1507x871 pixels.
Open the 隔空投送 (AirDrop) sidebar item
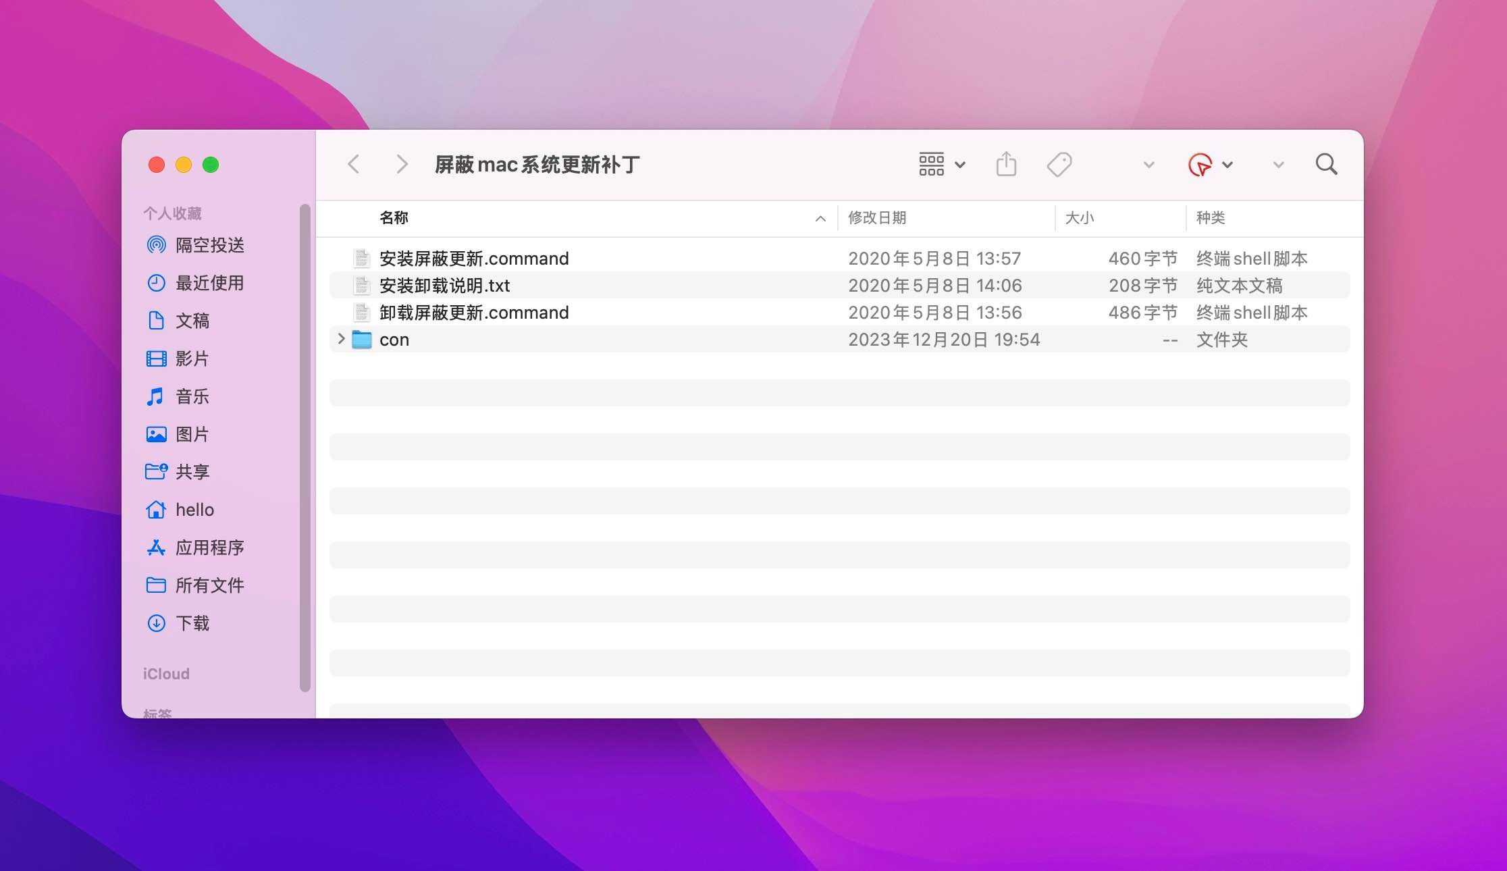point(209,245)
